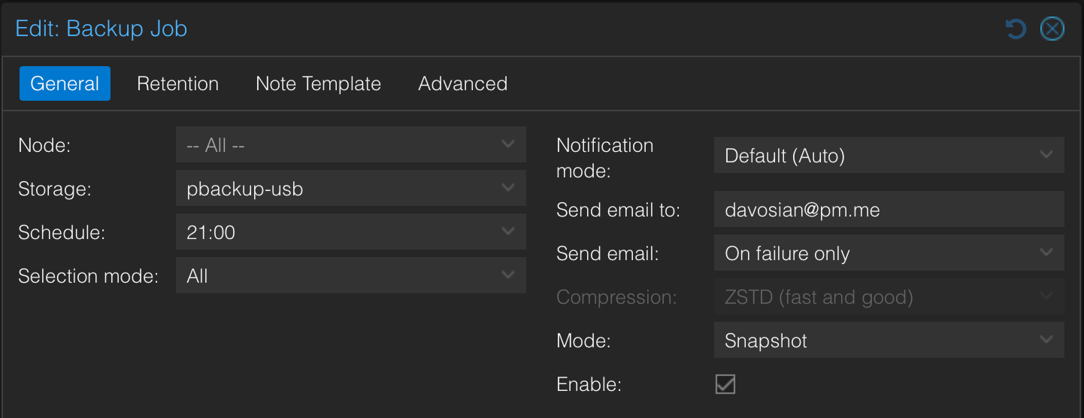The height and width of the screenshot is (418, 1084).
Task: Click the Notification mode: label
Action: click(605, 158)
